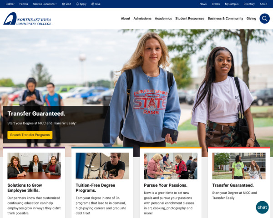
Task: Click Apply in the top bar
Action: (81, 4)
